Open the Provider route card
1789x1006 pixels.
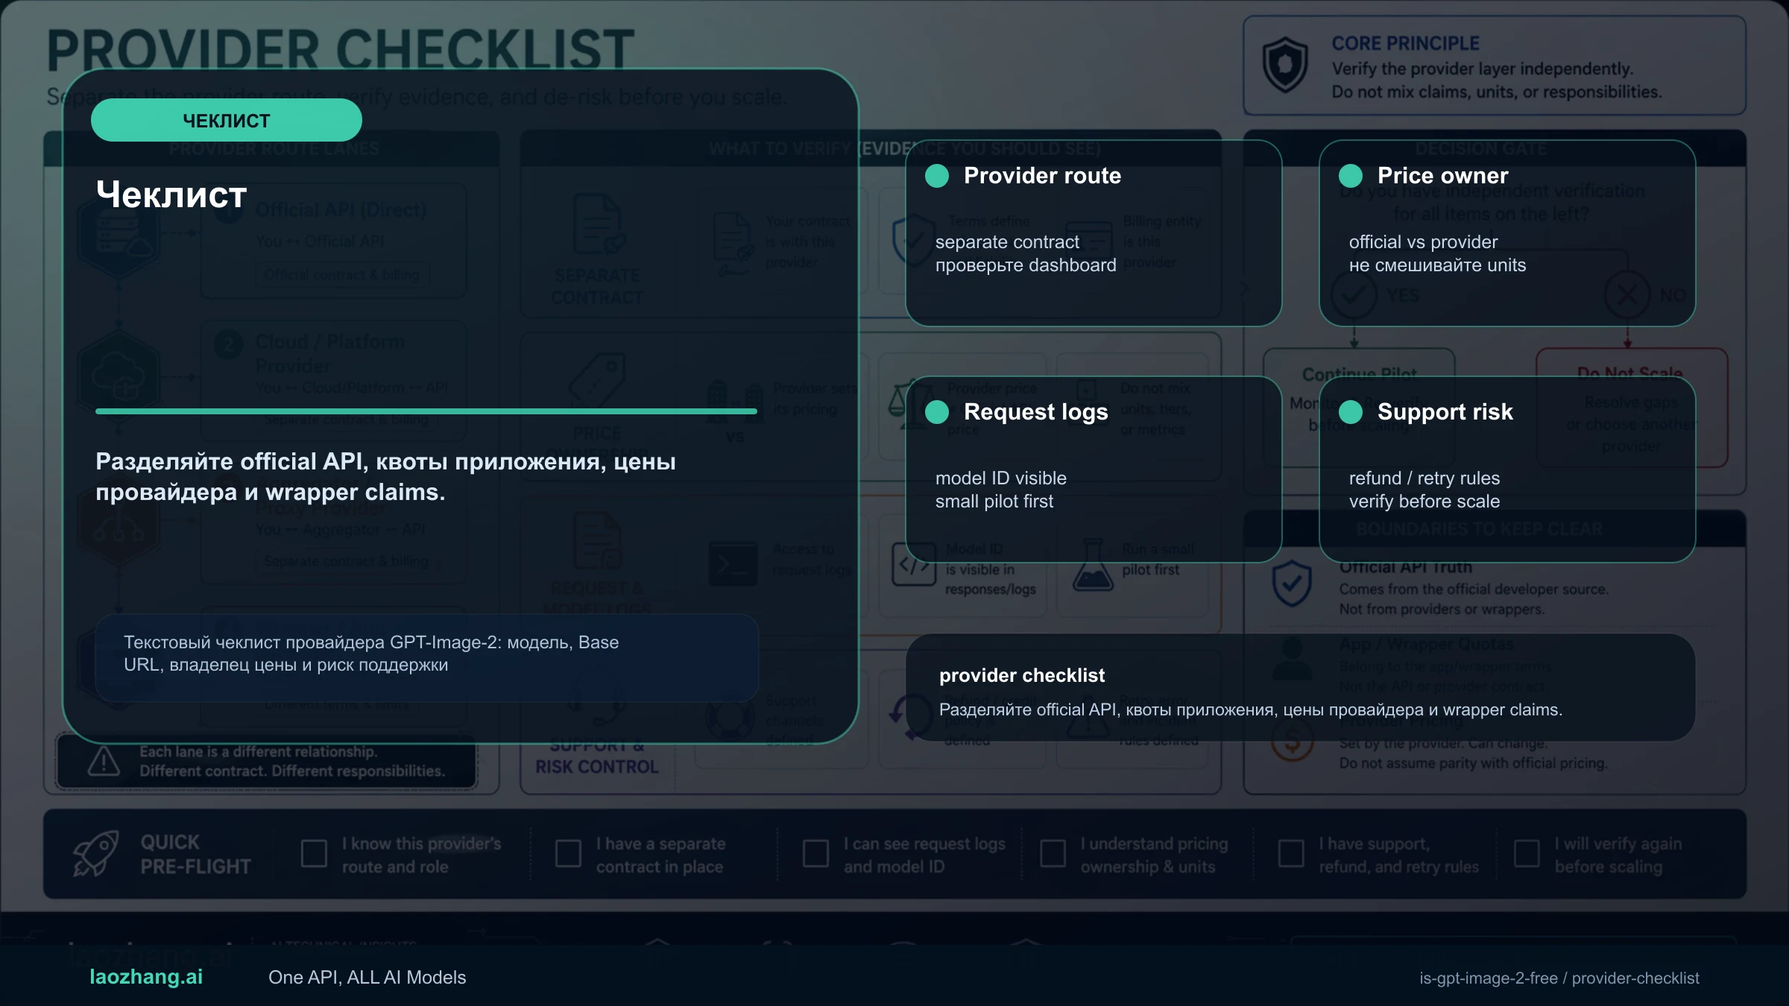(x=1094, y=233)
